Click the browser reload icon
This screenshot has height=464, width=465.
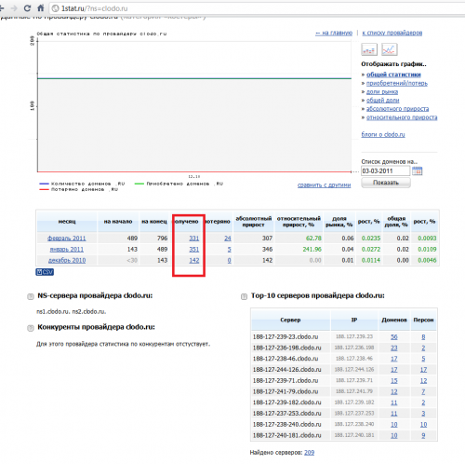point(27,8)
